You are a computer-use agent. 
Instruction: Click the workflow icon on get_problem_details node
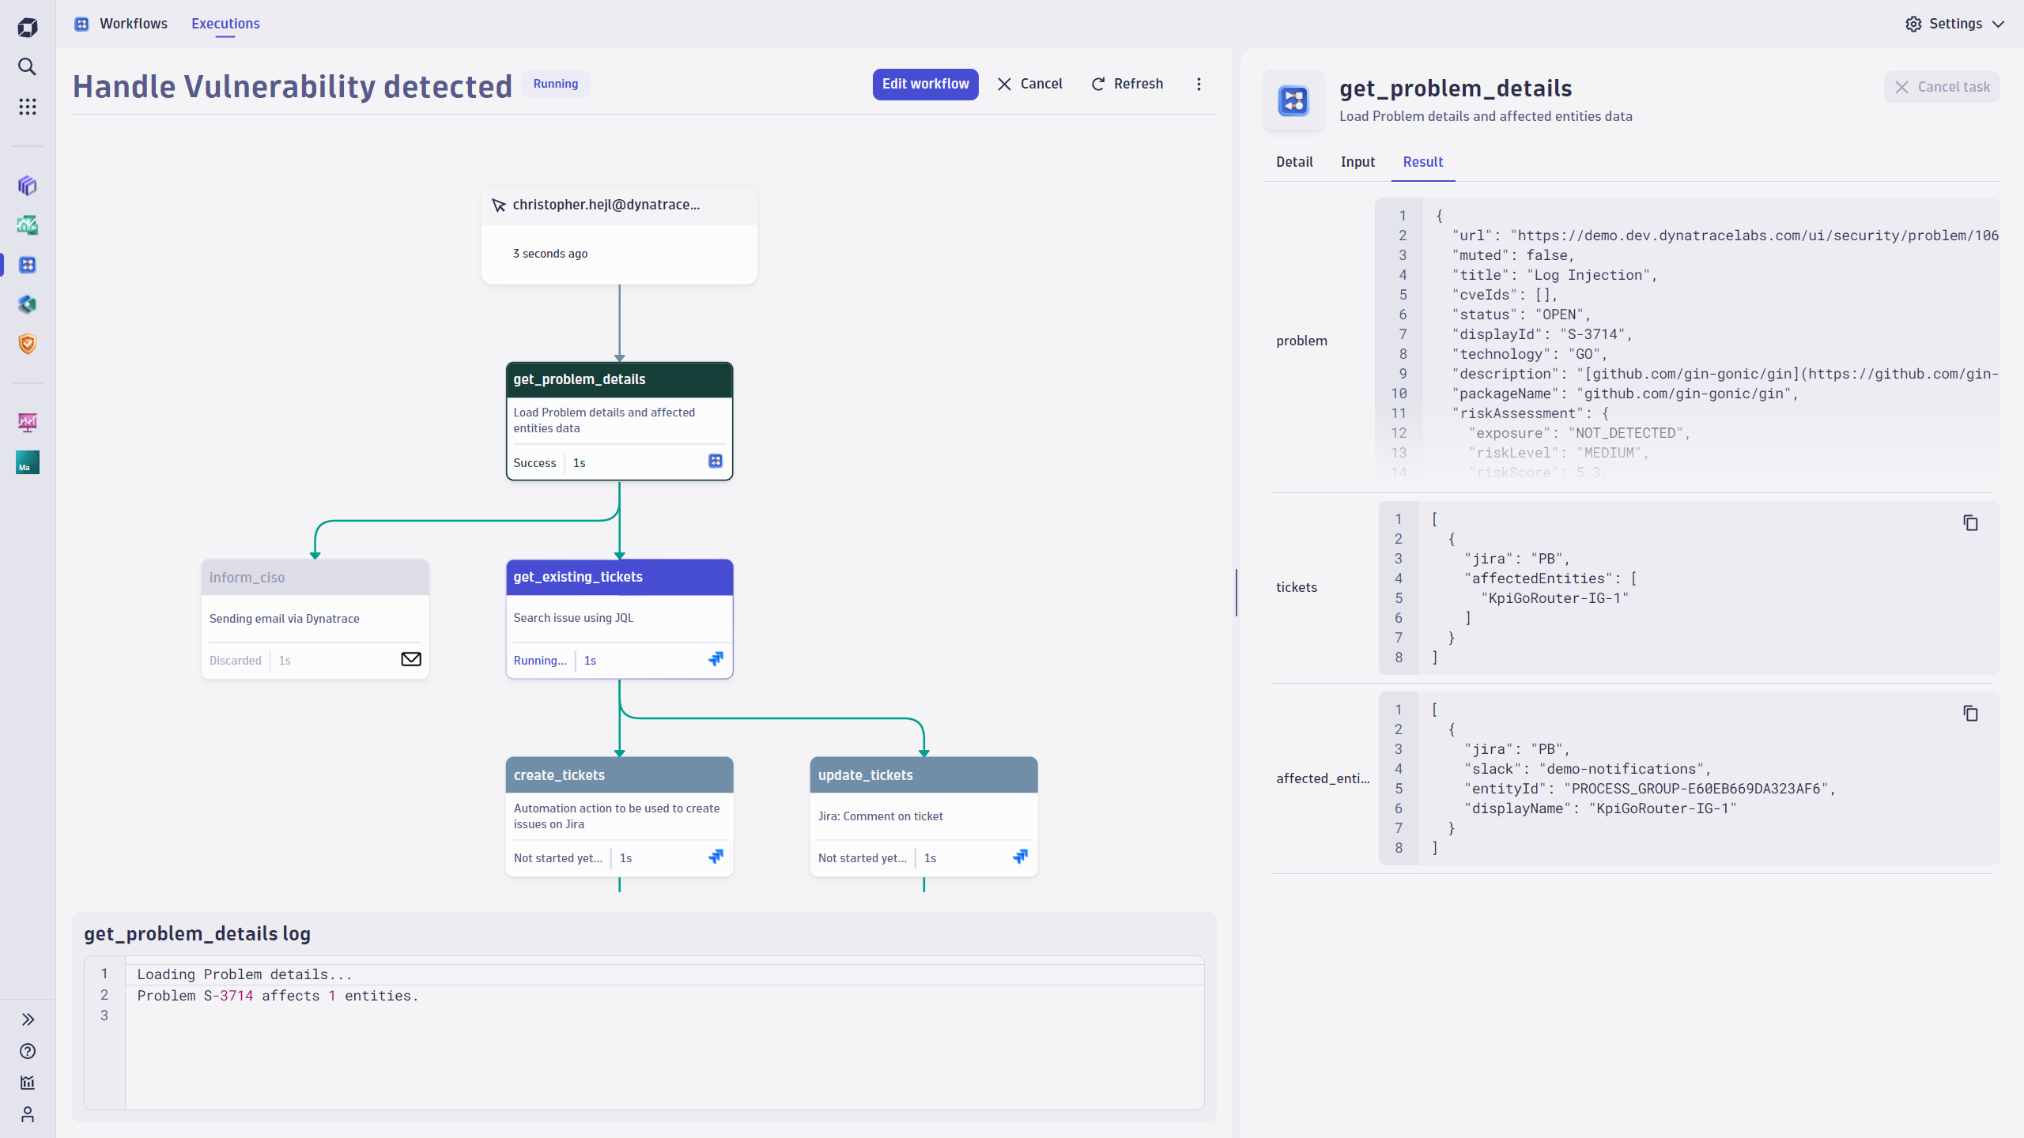(x=716, y=461)
